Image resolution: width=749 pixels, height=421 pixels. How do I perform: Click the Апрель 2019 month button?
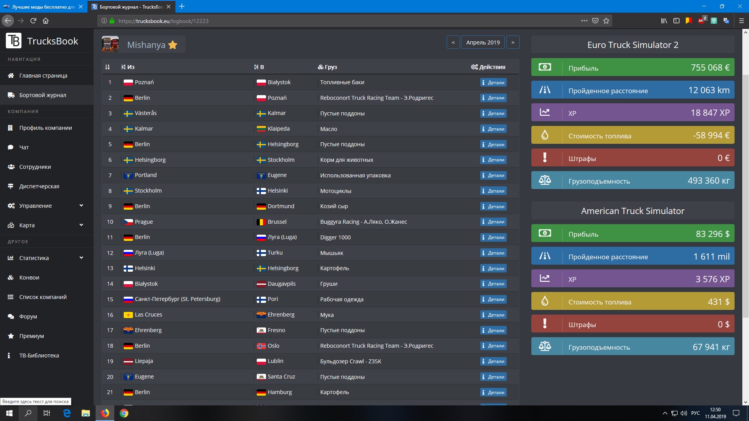[483, 42]
